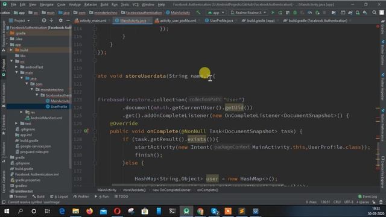This screenshot has width=386, height=217.
Task: Switch to UserProfile.java tab
Action: pyautogui.click(x=219, y=20)
